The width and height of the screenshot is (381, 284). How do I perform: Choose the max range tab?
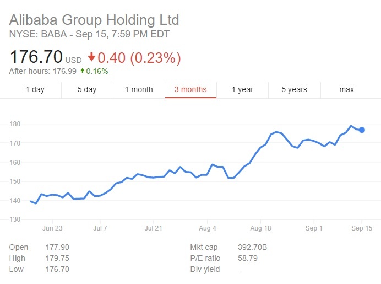[x=346, y=89]
